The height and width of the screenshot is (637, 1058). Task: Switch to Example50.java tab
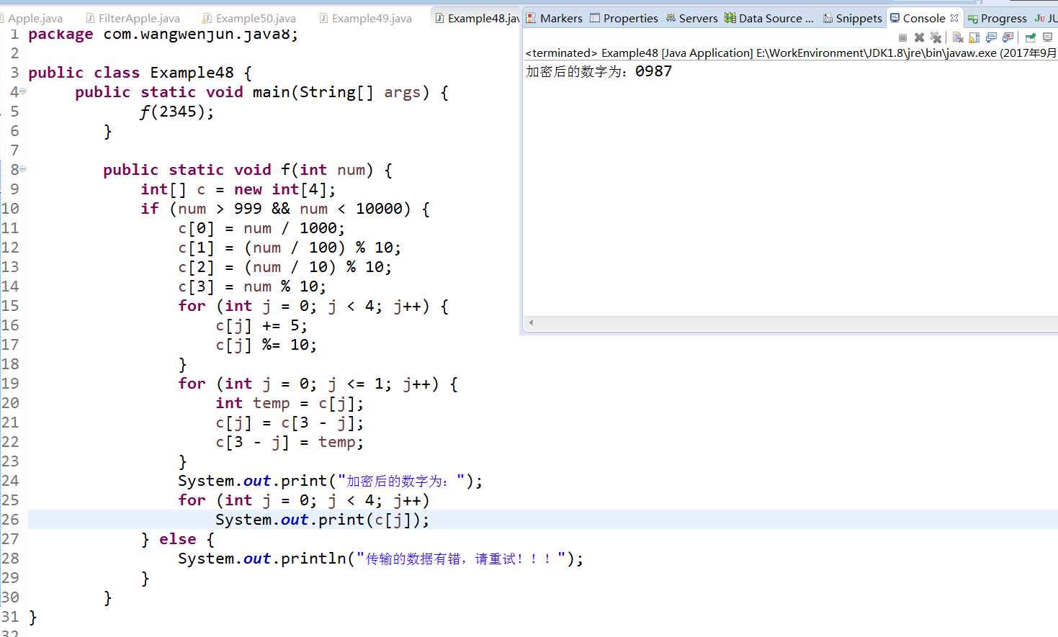pyautogui.click(x=250, y=18)
